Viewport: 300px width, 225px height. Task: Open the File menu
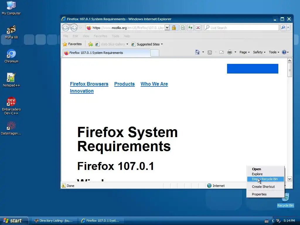point(66,36)
